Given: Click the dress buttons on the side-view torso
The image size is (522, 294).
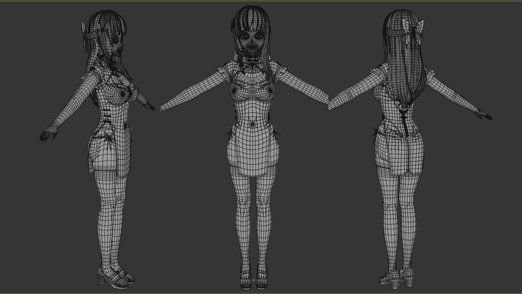Looking at the screenshot, I should 106,116.
